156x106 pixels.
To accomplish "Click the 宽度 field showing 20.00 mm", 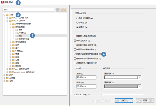I will tap(86, 77).
